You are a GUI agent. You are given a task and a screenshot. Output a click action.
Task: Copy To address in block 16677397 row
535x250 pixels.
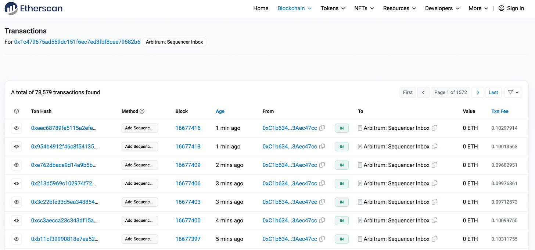(435, 239)
